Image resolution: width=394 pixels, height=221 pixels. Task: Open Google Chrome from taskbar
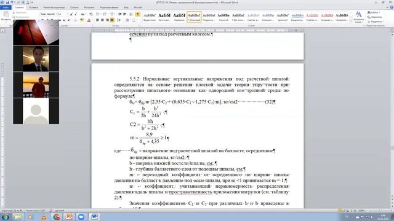pyautogui.click(x=56, y=217)
